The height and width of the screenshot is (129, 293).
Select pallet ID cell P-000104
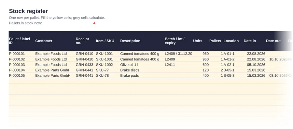17,70
